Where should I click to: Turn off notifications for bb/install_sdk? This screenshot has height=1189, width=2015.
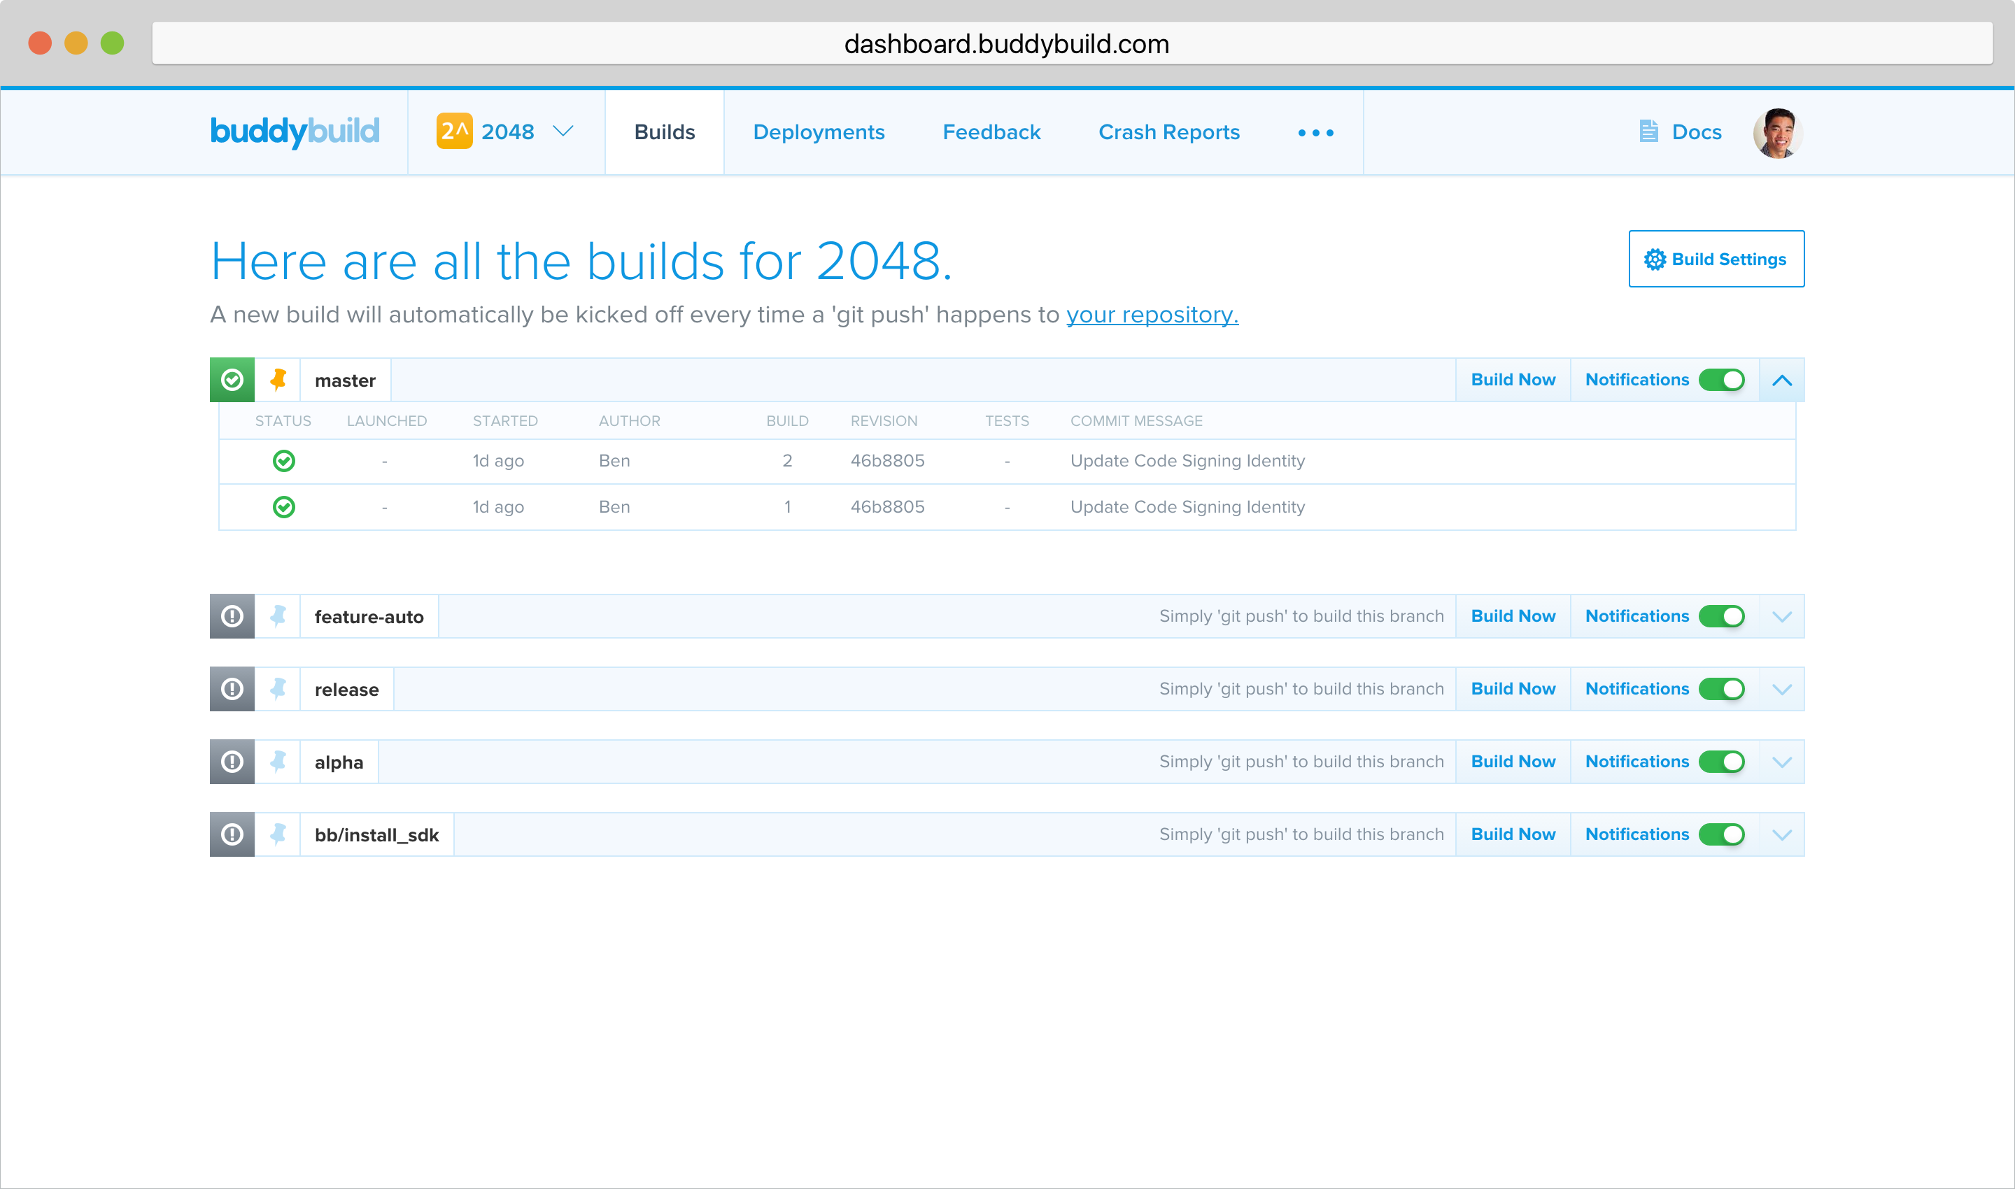tap(1721, 834)
